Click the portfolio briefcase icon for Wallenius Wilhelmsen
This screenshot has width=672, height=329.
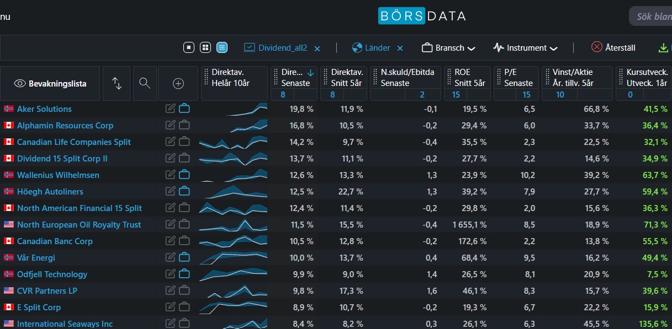click(x=184, y=175)
